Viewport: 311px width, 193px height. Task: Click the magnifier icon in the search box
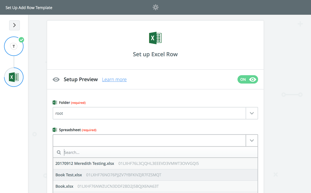[x=59, y=152]
